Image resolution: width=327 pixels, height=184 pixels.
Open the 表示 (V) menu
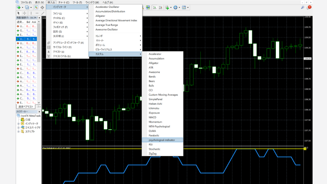point(39,2)
